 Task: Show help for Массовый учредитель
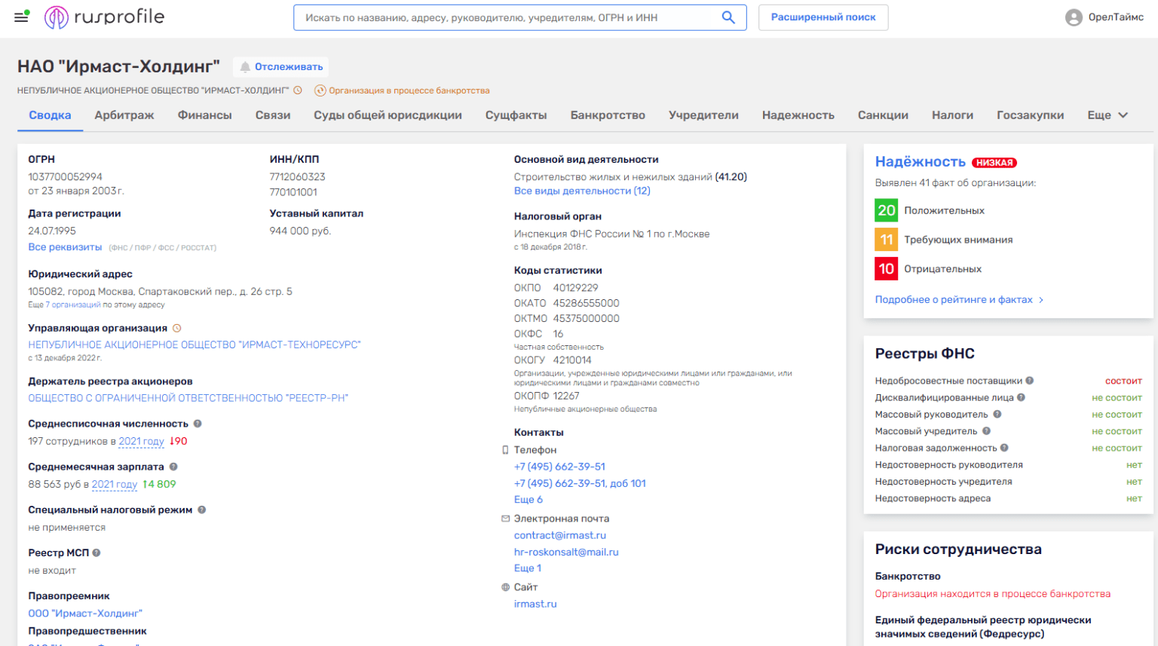click(987, 431)
